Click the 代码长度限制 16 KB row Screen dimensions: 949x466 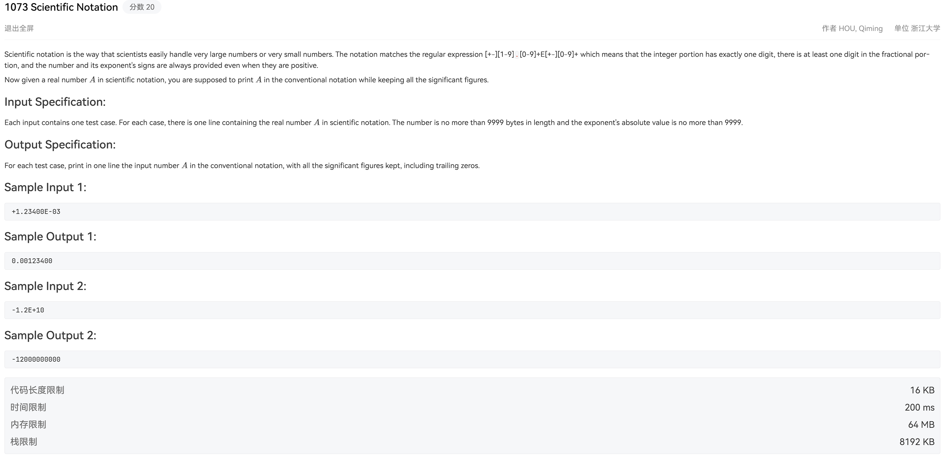472,390
